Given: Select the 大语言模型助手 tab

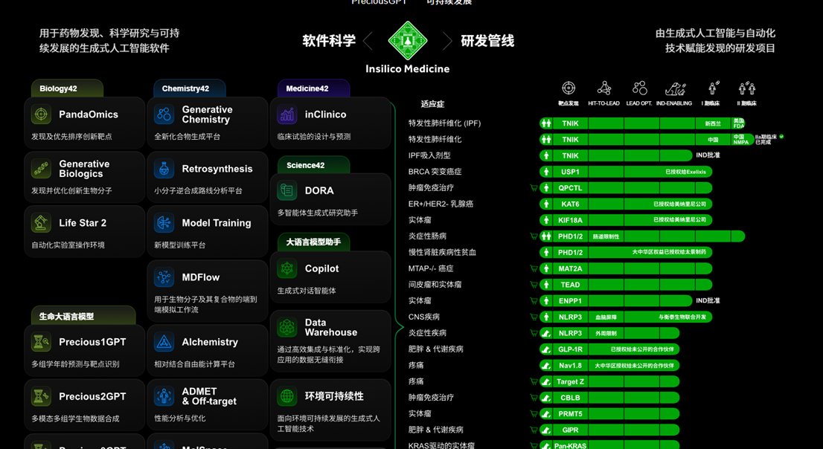Looking at the screenshot, I should click(313, 242).
